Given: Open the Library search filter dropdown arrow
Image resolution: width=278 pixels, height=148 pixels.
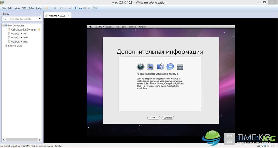Looking at the screenshot, I should [40, 19].
